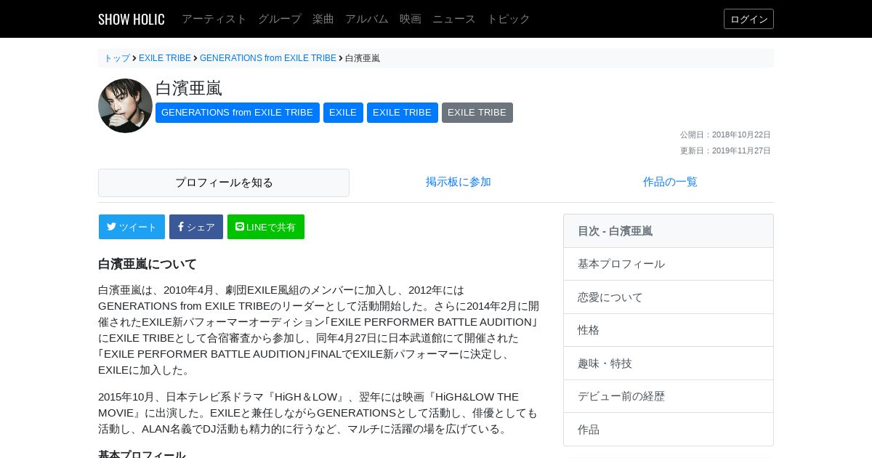The width and height of the screenshot is (872, 458).
Task: Open the アーティスト menu item
Action: [214, 19]
